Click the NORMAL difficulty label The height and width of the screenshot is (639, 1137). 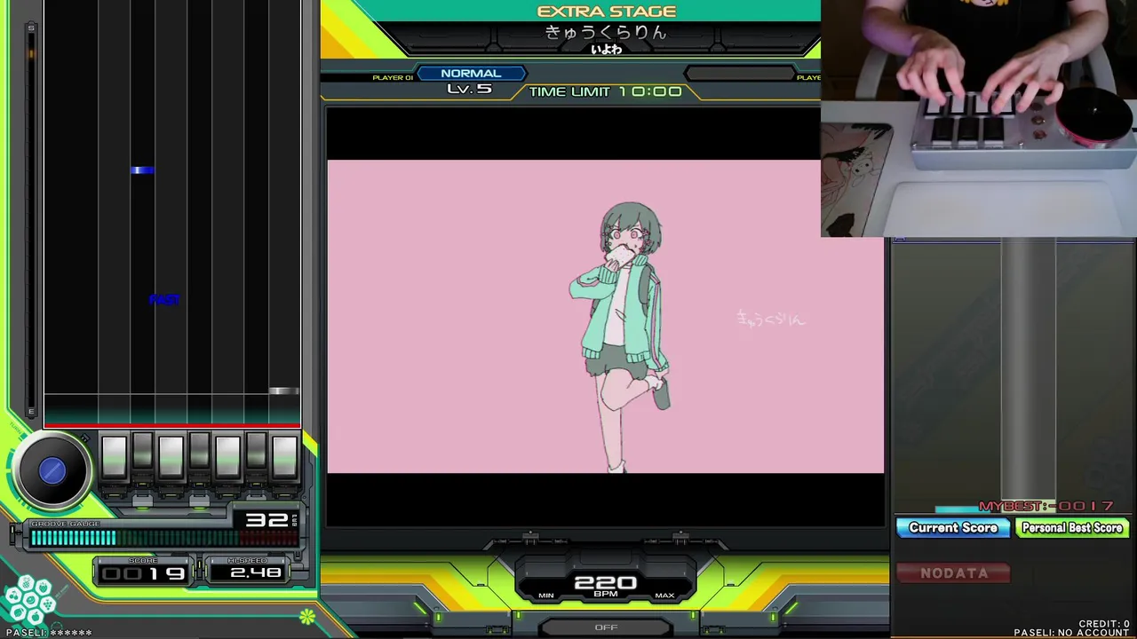[x=471, y=73]
